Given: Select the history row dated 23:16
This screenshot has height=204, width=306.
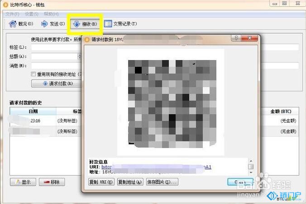Looking at the screenshot, I should click(x=35, y=121).
